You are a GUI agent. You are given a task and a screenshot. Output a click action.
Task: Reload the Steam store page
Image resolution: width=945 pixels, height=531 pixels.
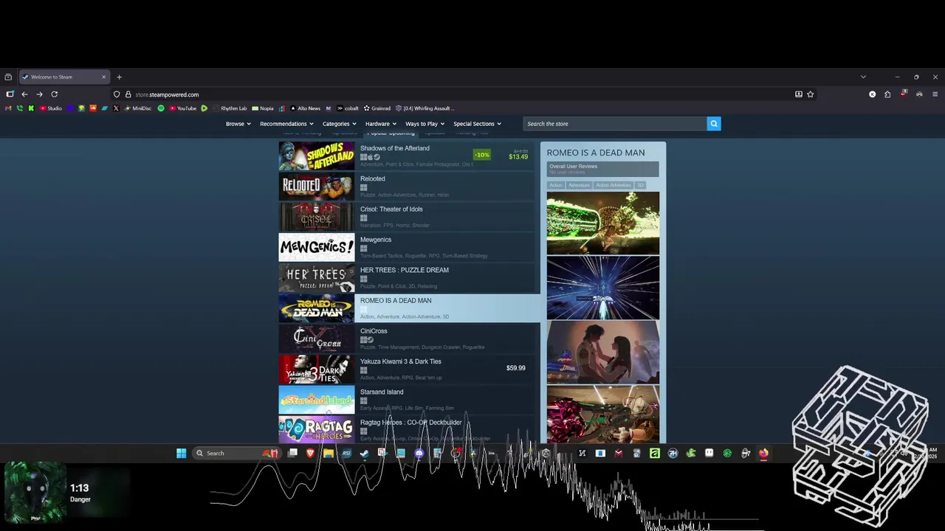tap(54, 94)
